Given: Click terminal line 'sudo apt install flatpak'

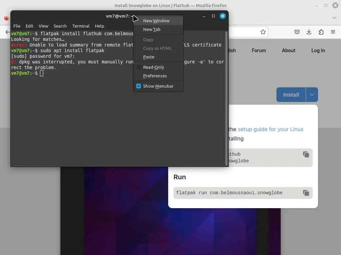Looking at the screenshot, I should 72,50.
